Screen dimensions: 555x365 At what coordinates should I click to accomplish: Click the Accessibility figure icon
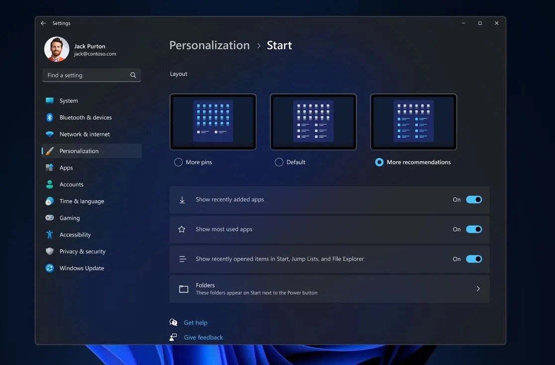pyautogui.click(x=50, y=235)
